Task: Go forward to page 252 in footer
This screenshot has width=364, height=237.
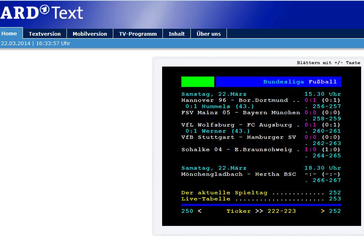Action: (x=335, y=211)
